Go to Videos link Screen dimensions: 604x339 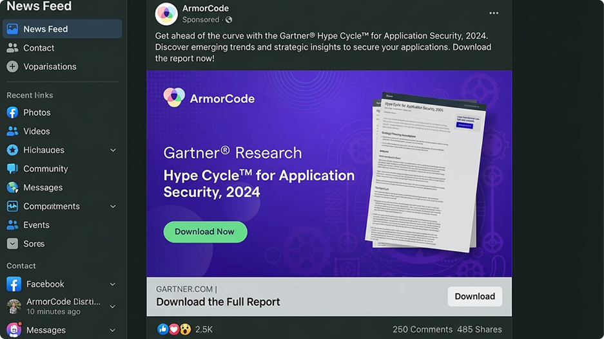click(x=37, y=131)
